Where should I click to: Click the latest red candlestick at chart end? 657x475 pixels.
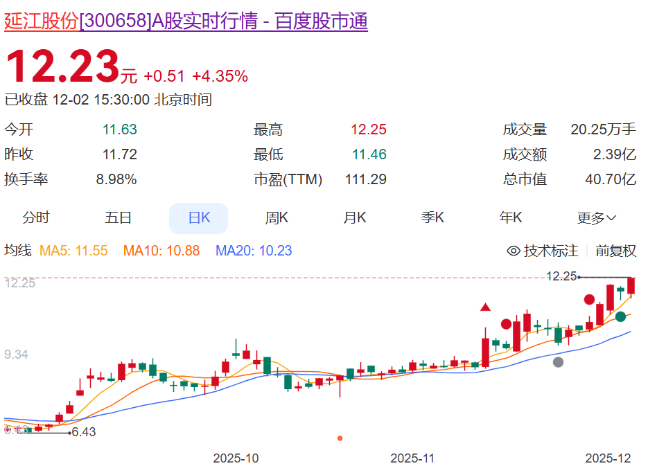click(631, 287)
